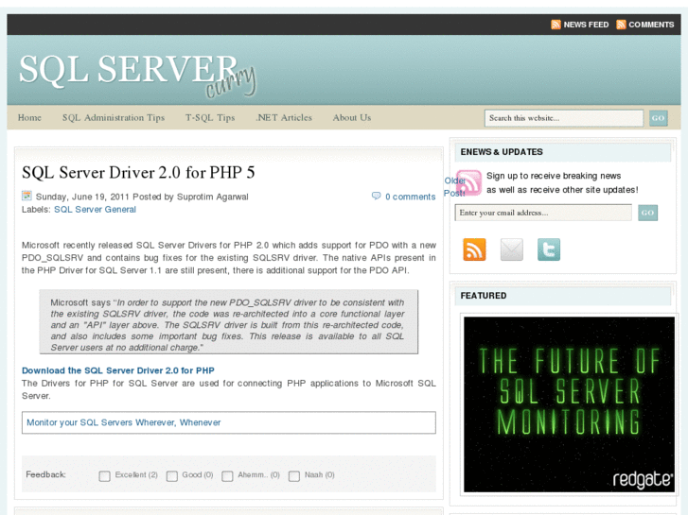Open .NET Articles menu item
688x515 pixels.
pos(284,117)
